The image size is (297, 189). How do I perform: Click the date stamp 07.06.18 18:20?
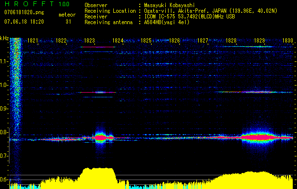[x=24, y=22]
